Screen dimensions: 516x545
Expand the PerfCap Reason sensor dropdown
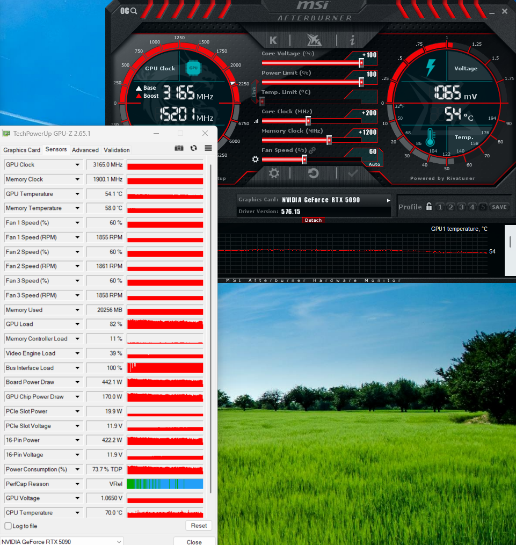tap(77, 484)
